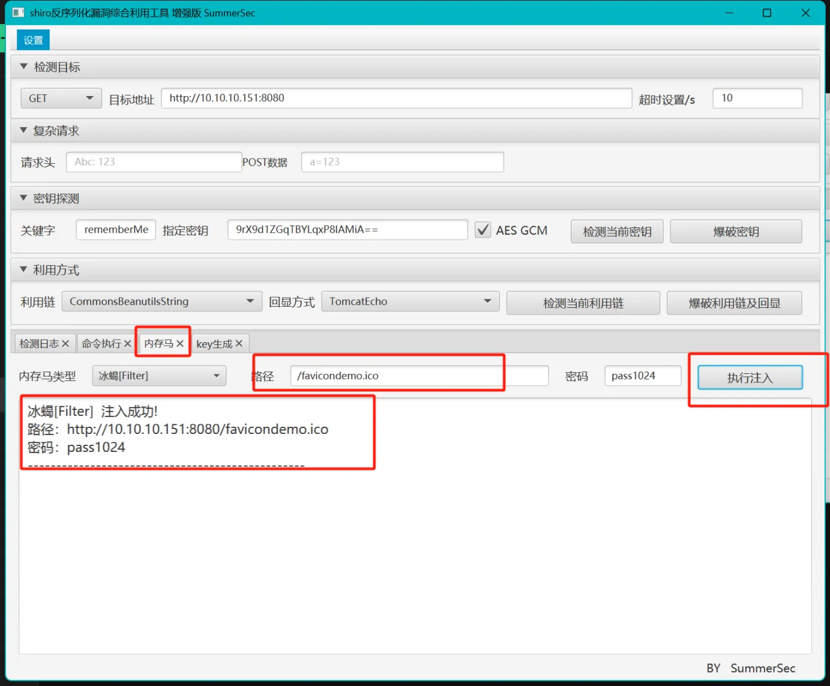Image resolution: width=830 pixels, height=686 pixels.
Task: Click the 指定密钥 key input field
Action: click(347, 230)
